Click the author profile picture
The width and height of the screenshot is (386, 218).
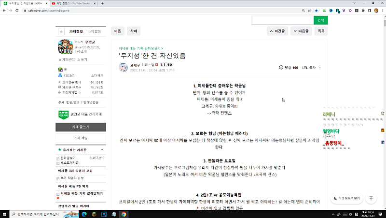pyautogui.click(x=123, y=67)
